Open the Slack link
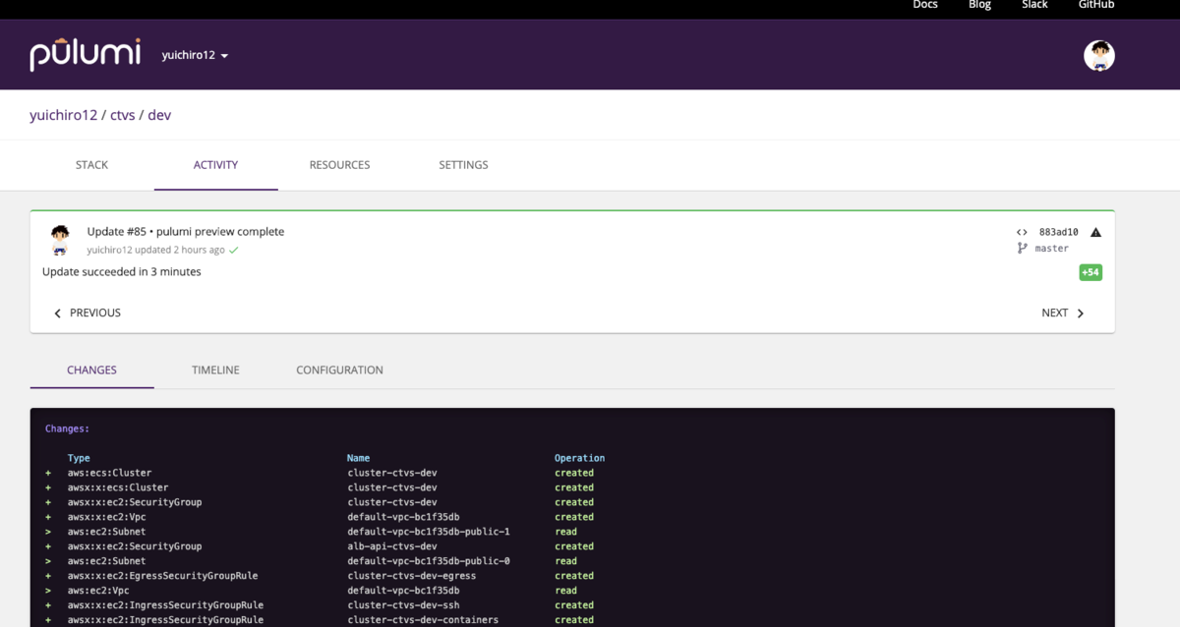This screenshot has height=627, width=1180. [1034, 5]
